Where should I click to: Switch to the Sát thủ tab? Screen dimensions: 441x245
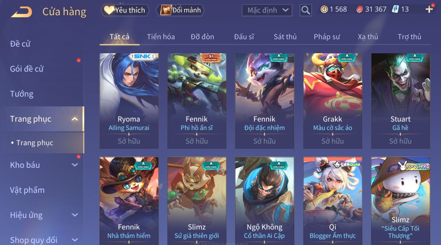click(x=285, y=37)
